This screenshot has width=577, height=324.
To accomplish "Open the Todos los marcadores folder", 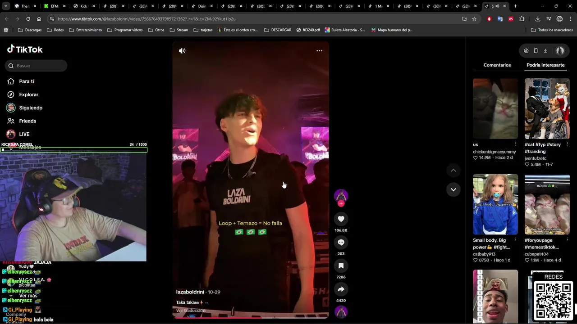I will [x=552, y=30].
